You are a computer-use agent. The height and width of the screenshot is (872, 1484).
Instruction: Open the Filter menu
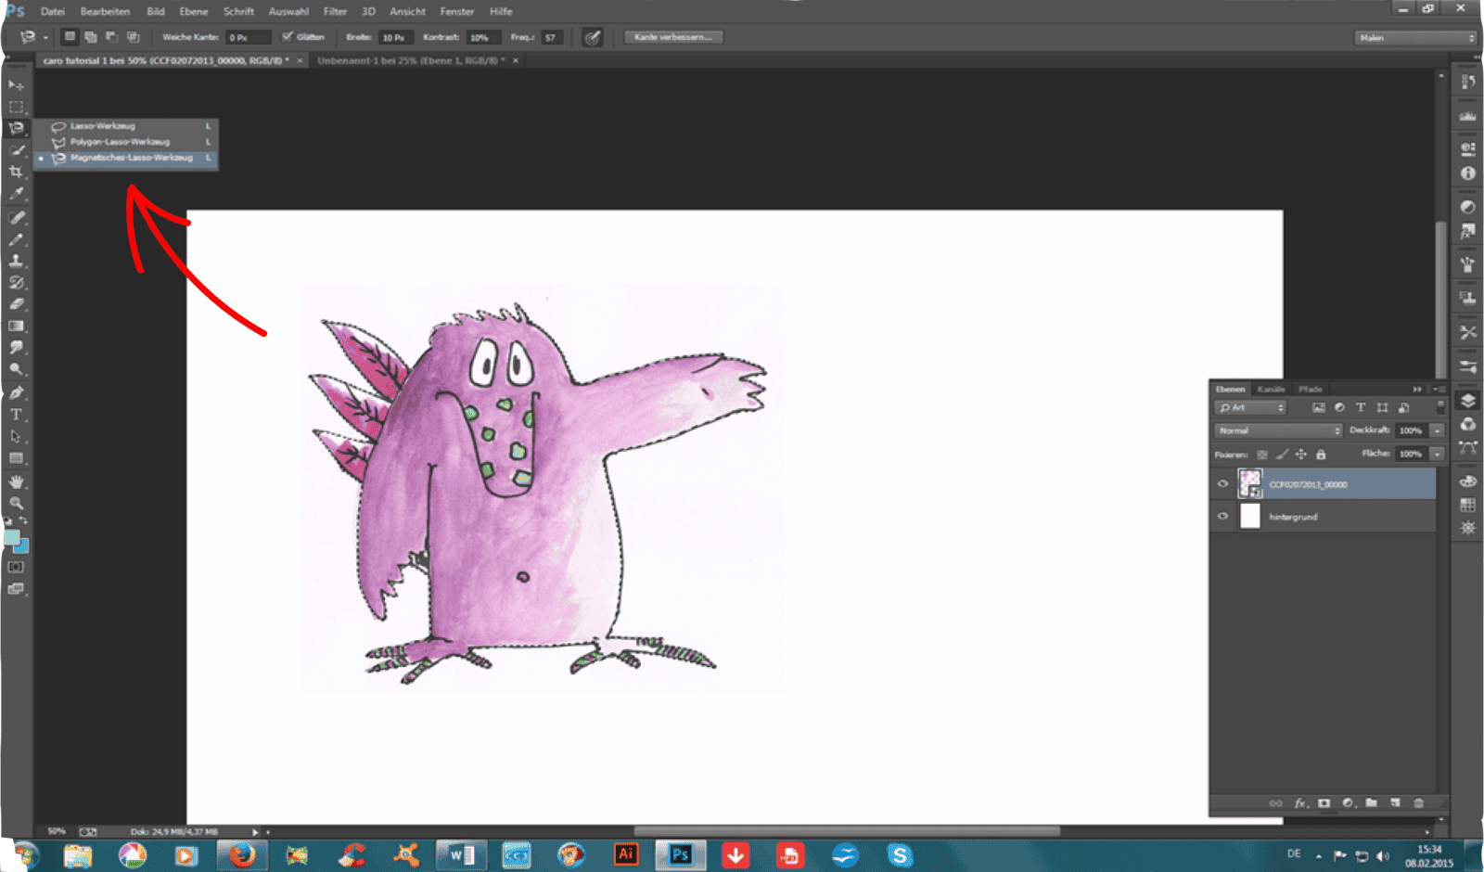335,11
